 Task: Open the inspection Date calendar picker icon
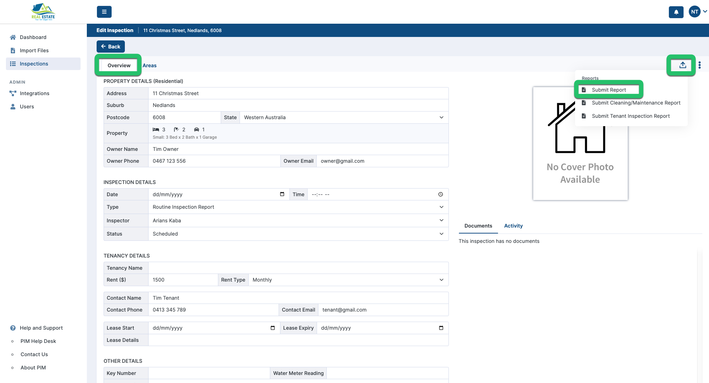point(282,194)
